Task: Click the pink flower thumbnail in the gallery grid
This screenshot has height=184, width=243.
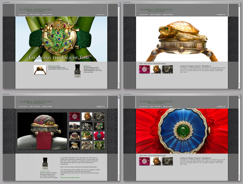Action: point(75,116)
